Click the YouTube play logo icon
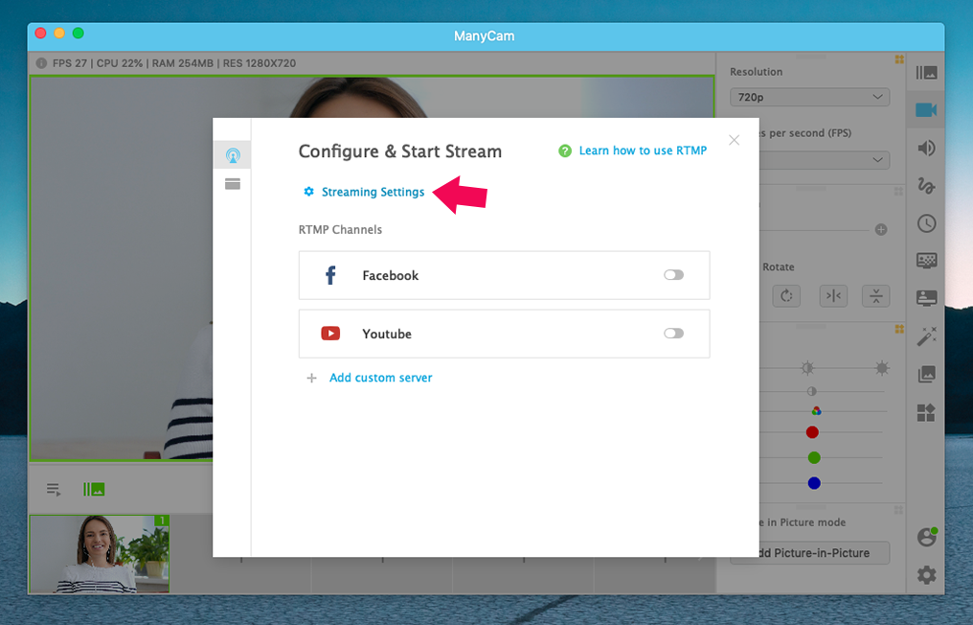The height and width of the screenshot is (625, 973). (x=330, y=334)
